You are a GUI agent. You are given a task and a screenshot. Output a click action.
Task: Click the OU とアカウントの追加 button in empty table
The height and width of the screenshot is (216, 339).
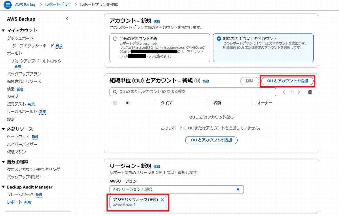[x=211, y=140]
